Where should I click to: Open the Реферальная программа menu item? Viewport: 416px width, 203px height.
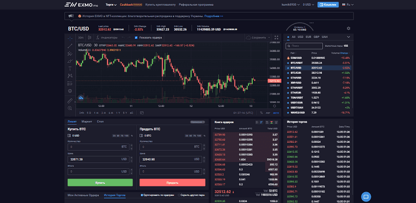196,5
